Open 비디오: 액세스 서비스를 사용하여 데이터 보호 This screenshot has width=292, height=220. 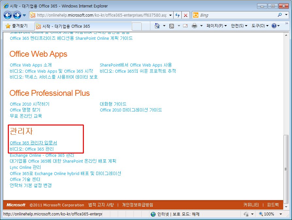point(54,77)
